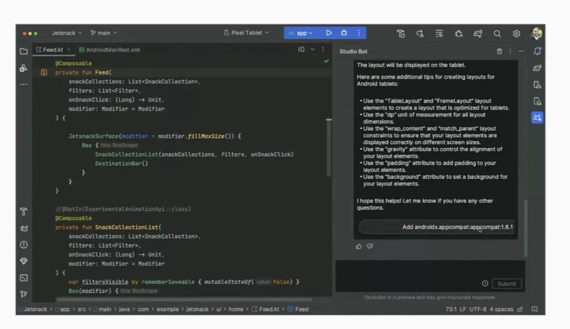Open the Search Everywhere magnifier
570x329 pixels.
pyautogui.click(x=497, y=33)
